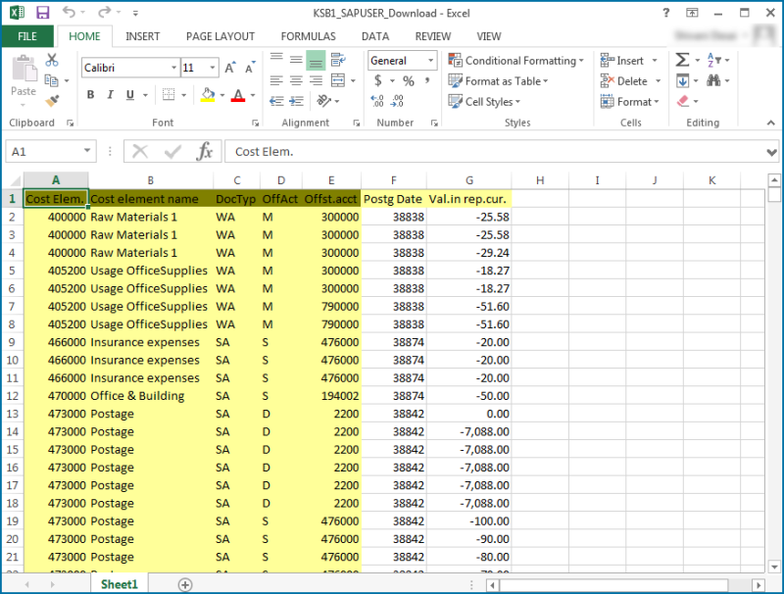The image size is (784, 594).
Task: Toggle Bottom Align for cells
Action: tap(316, 61)
